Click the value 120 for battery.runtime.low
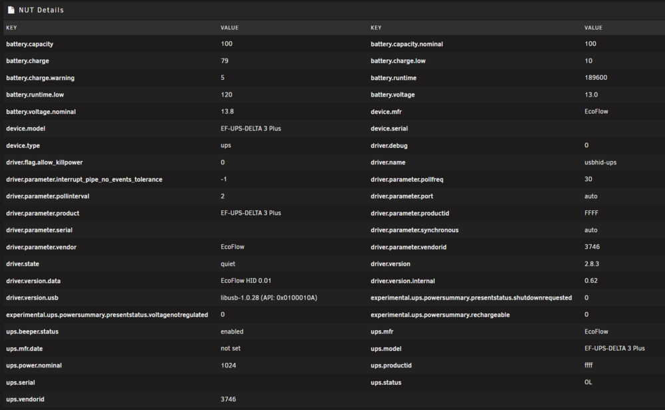 pyautogui.click(x=227, y=95)
